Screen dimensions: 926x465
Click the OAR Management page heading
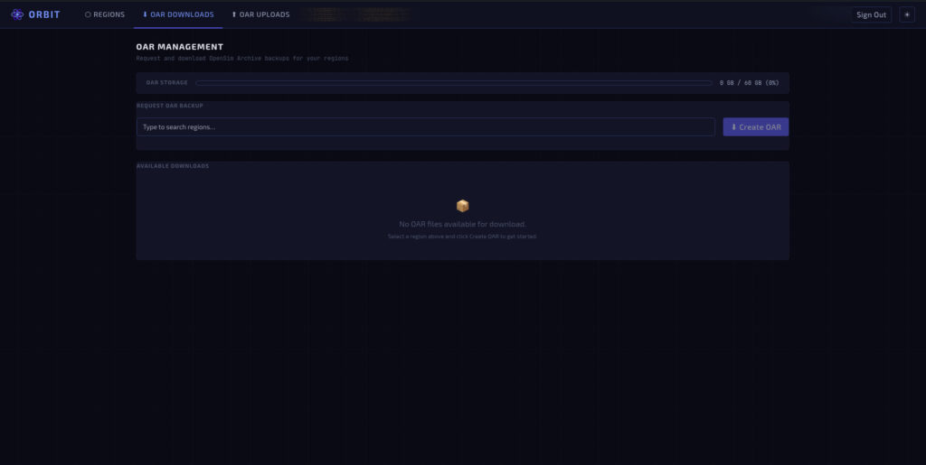[x=179, y=46]
